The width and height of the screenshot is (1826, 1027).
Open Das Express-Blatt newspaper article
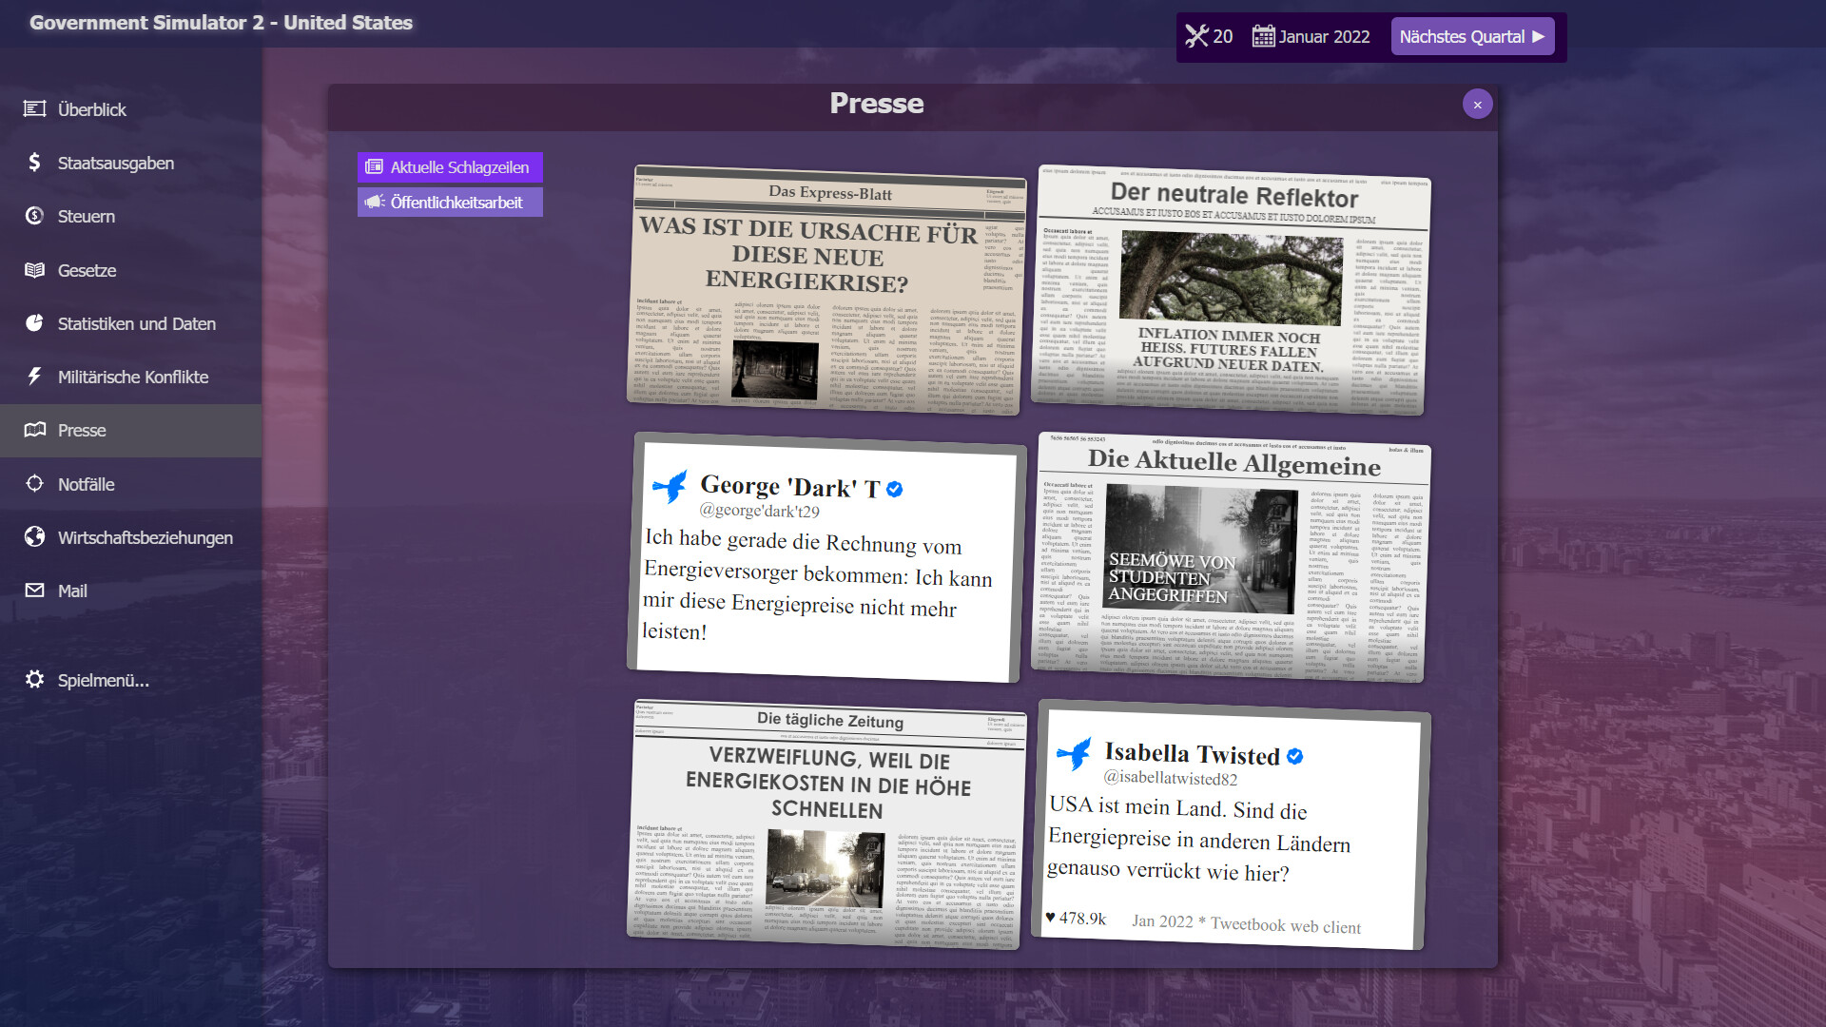pos(826,291)
